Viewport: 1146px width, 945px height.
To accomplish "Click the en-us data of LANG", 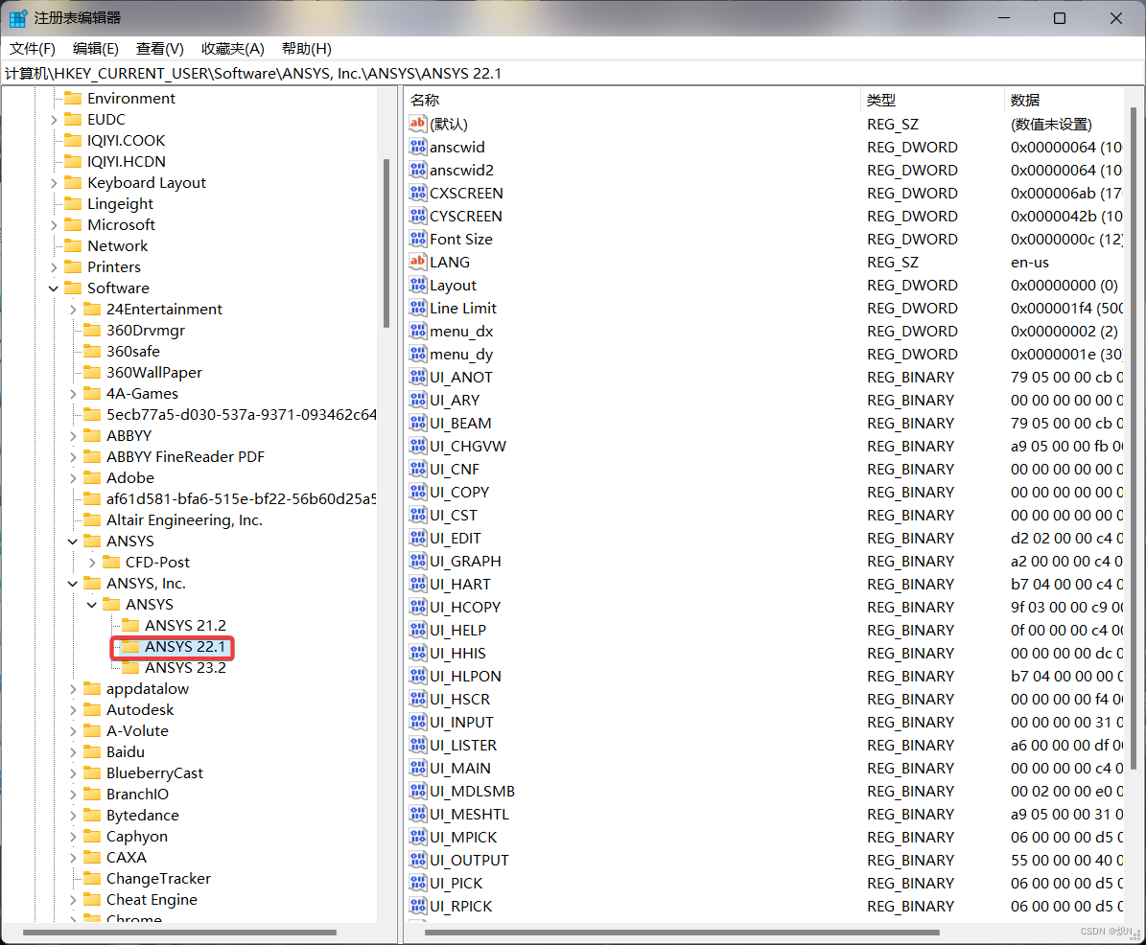I will 1030,263.
